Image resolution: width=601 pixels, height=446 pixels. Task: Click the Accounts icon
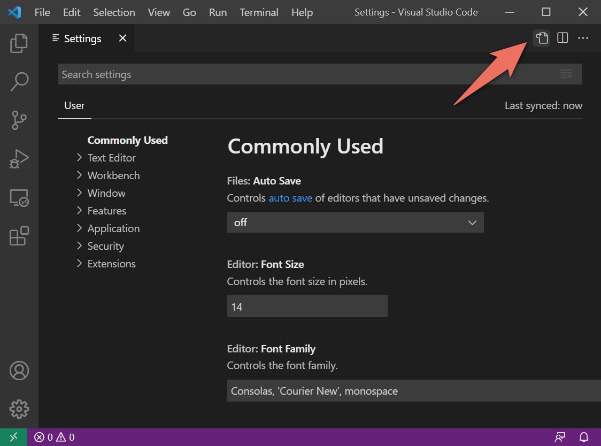(19, 371)
